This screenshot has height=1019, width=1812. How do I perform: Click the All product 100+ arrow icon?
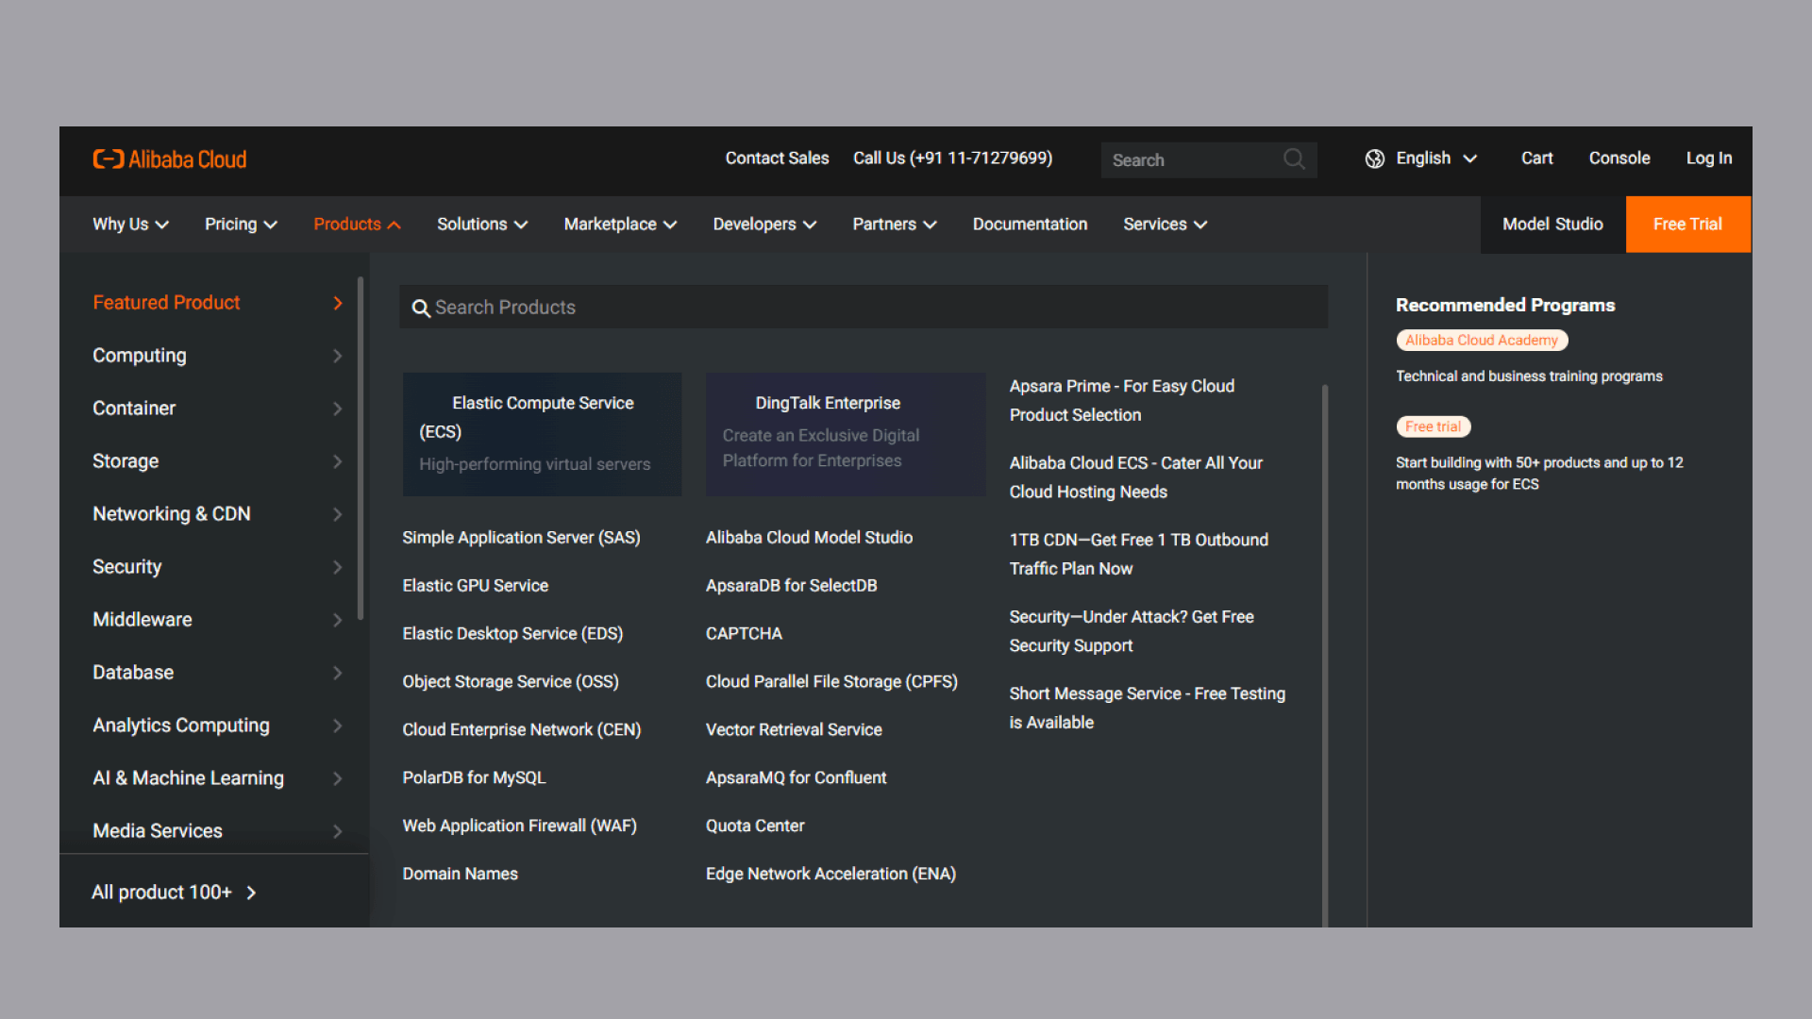click(x=251, y=893)
